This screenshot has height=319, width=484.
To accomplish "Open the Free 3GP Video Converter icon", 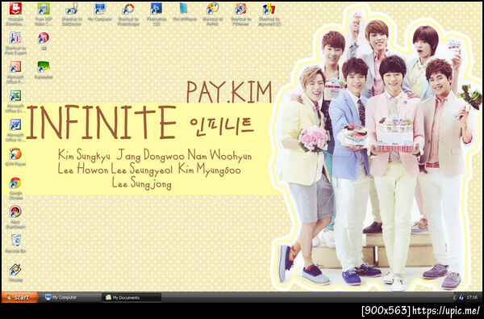I will pyautogui.click(x=44, y=14).
